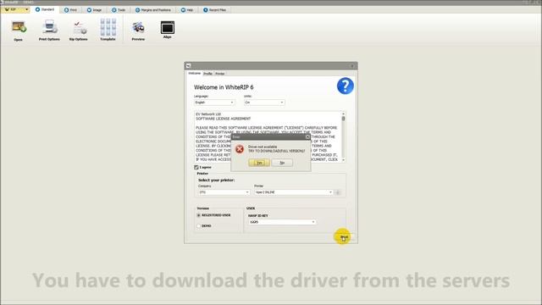The image size is (542, 305).
Task: Click the small button beside Printer dropdown
Action: tap(338, 192)
